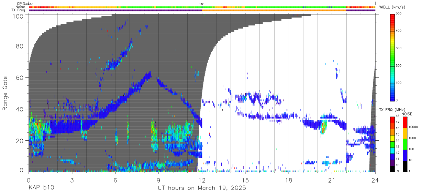The image size is (422, 195).
Task: Click the 10000 tick on NOISE scale
Action: point(413,127)
